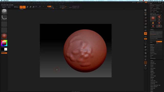Expand the DynaMesh section
164x92 pixels.
[152, 51]
